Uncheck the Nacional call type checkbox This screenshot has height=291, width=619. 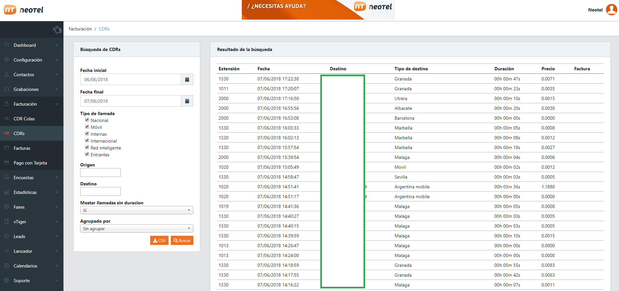(87, 120)
